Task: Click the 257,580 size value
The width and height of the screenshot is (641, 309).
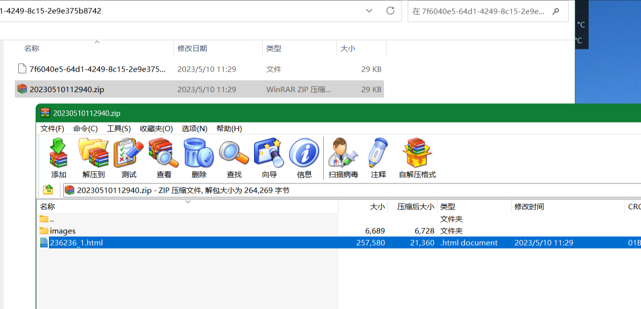Action: [x=370, y=243]
